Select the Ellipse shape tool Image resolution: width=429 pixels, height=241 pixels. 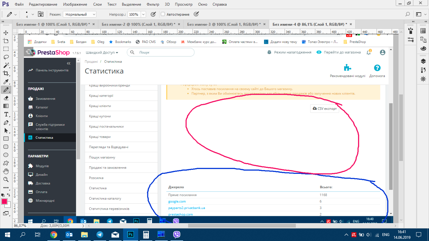tap(6, 155)
